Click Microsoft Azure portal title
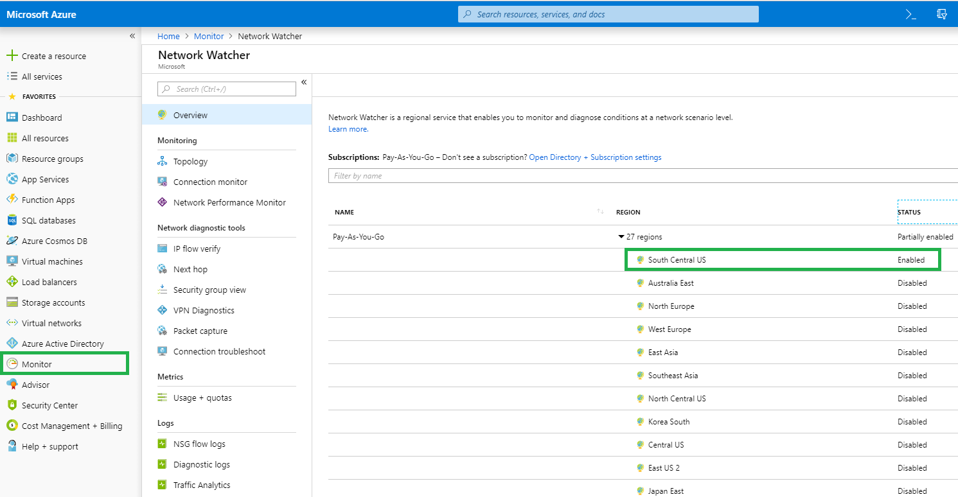The image size is (958, 497). point(41,14)
